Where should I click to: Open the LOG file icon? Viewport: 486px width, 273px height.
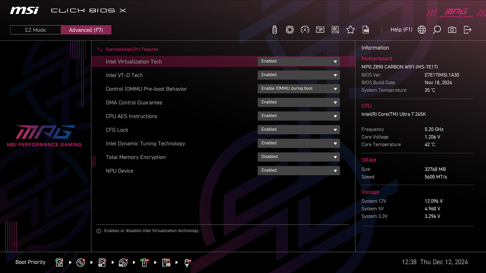[366, 30]
